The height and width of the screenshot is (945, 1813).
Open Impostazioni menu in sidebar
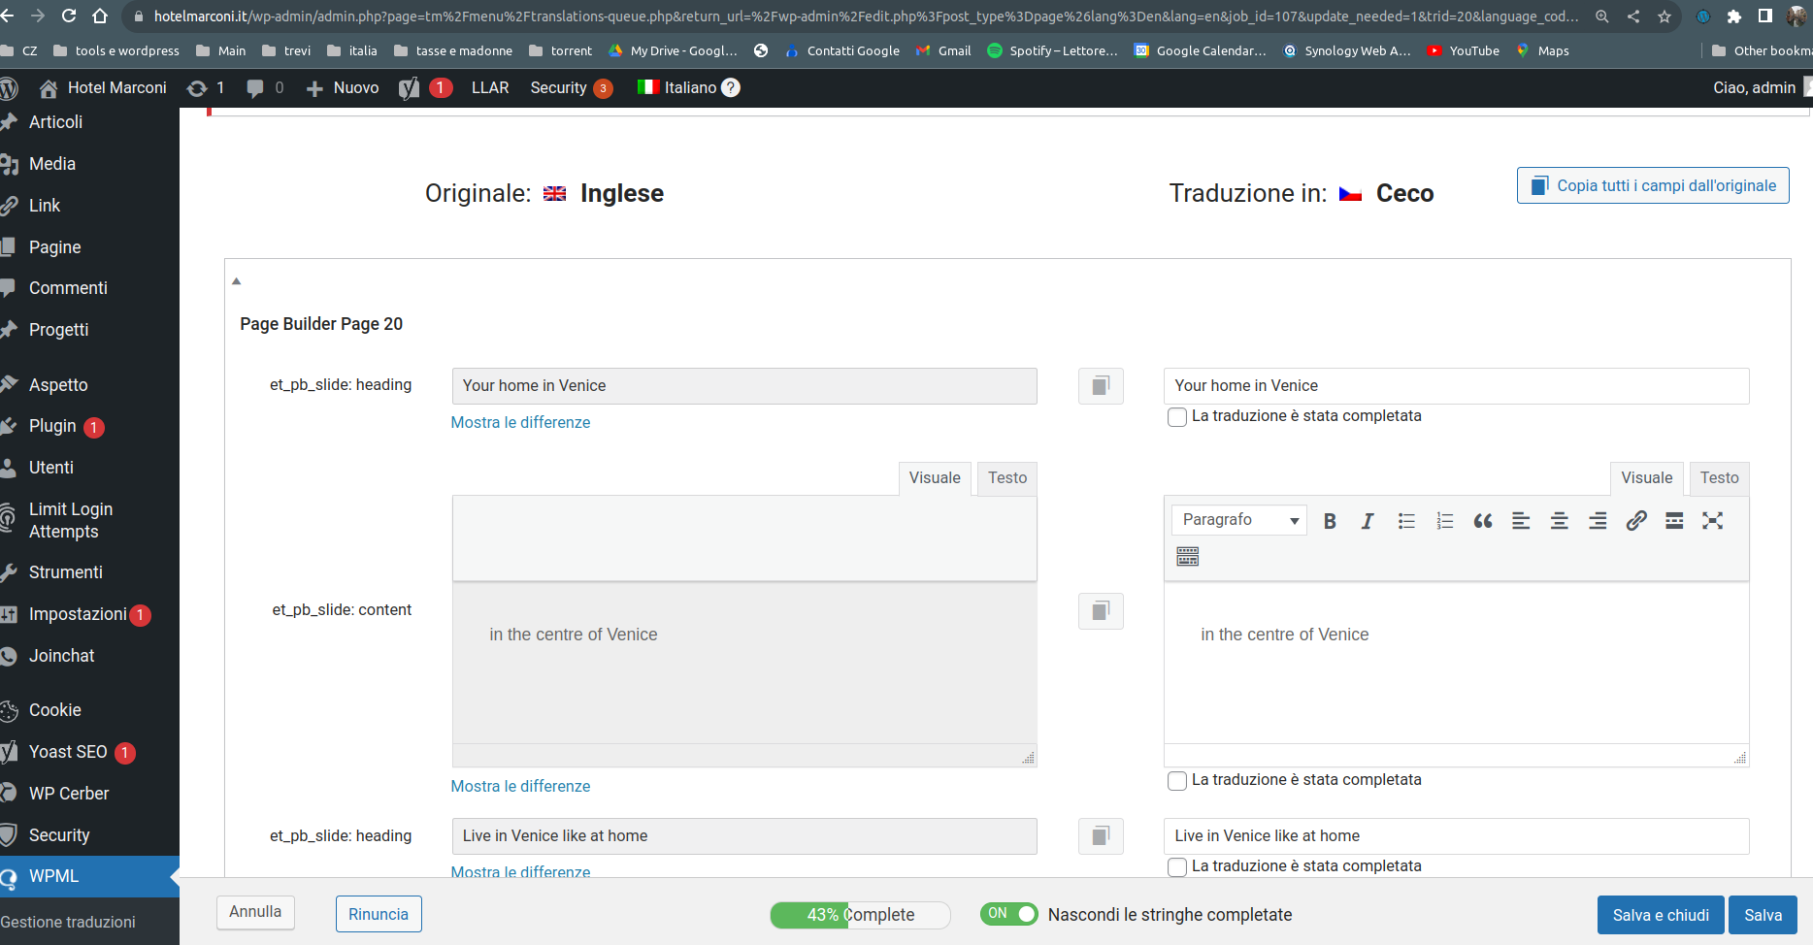click(x=78, y=614)
